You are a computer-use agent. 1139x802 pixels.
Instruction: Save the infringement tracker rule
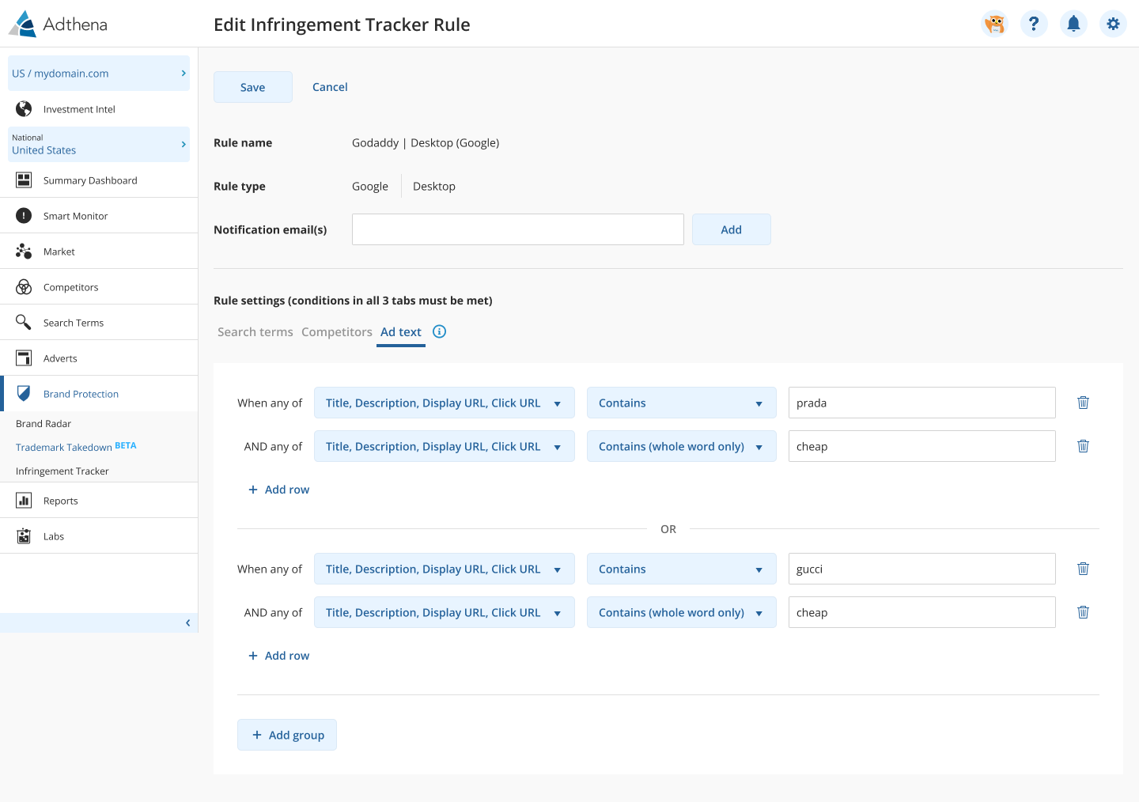tap(252, 87)
